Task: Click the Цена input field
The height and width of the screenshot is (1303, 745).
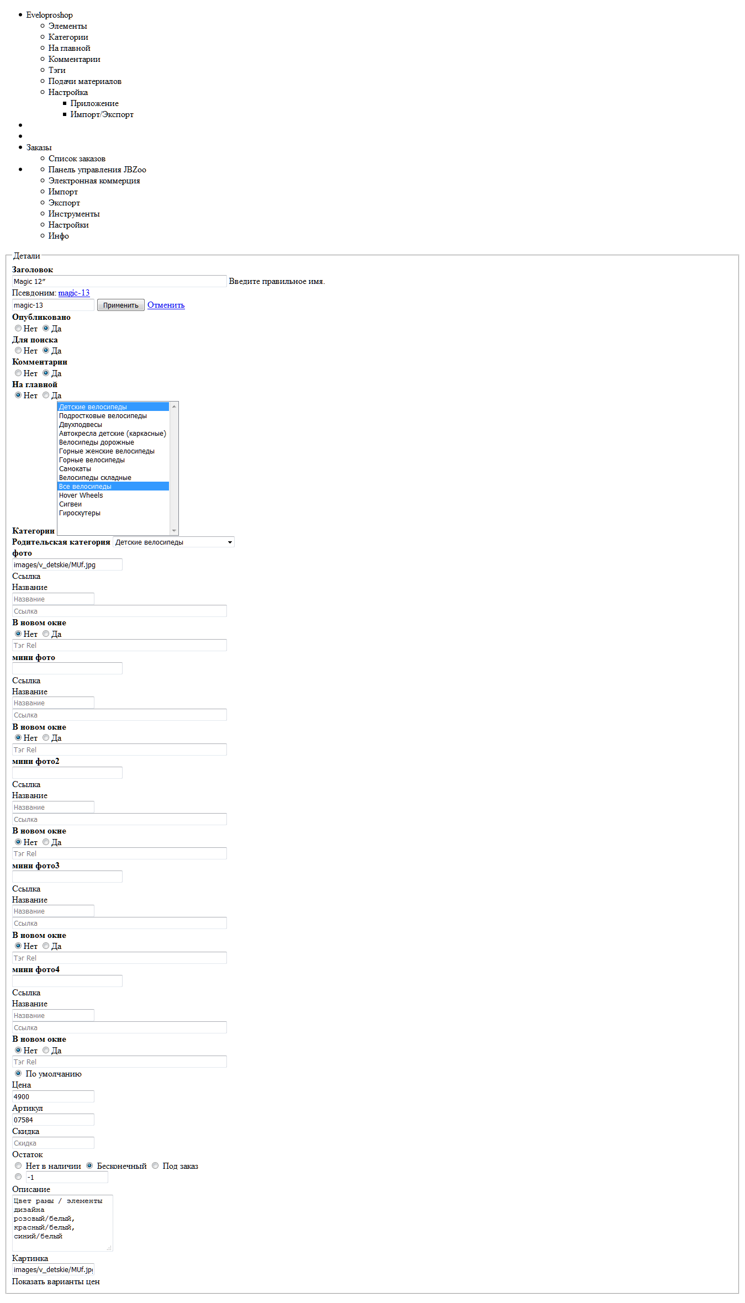Action: click(x=53, y=1096)
